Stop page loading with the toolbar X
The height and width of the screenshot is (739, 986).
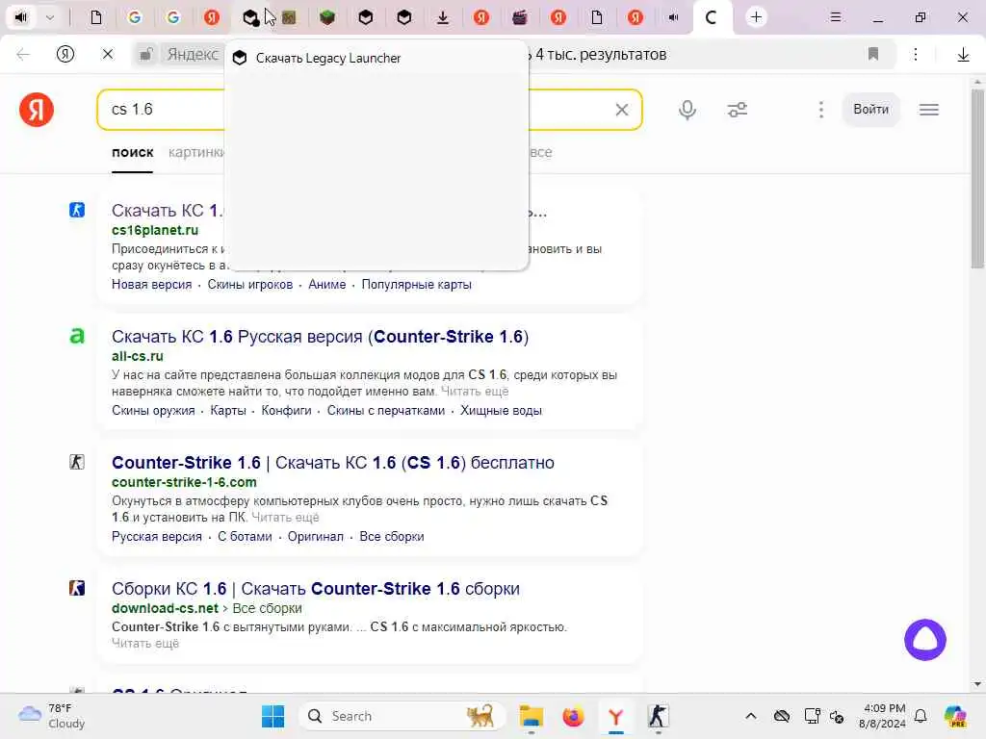[108, 54]
